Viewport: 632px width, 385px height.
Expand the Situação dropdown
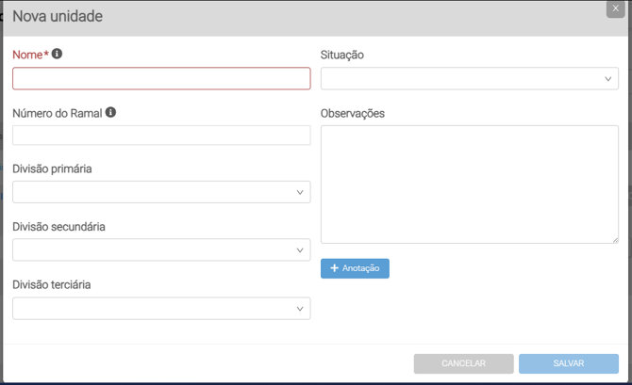point(470,79)
